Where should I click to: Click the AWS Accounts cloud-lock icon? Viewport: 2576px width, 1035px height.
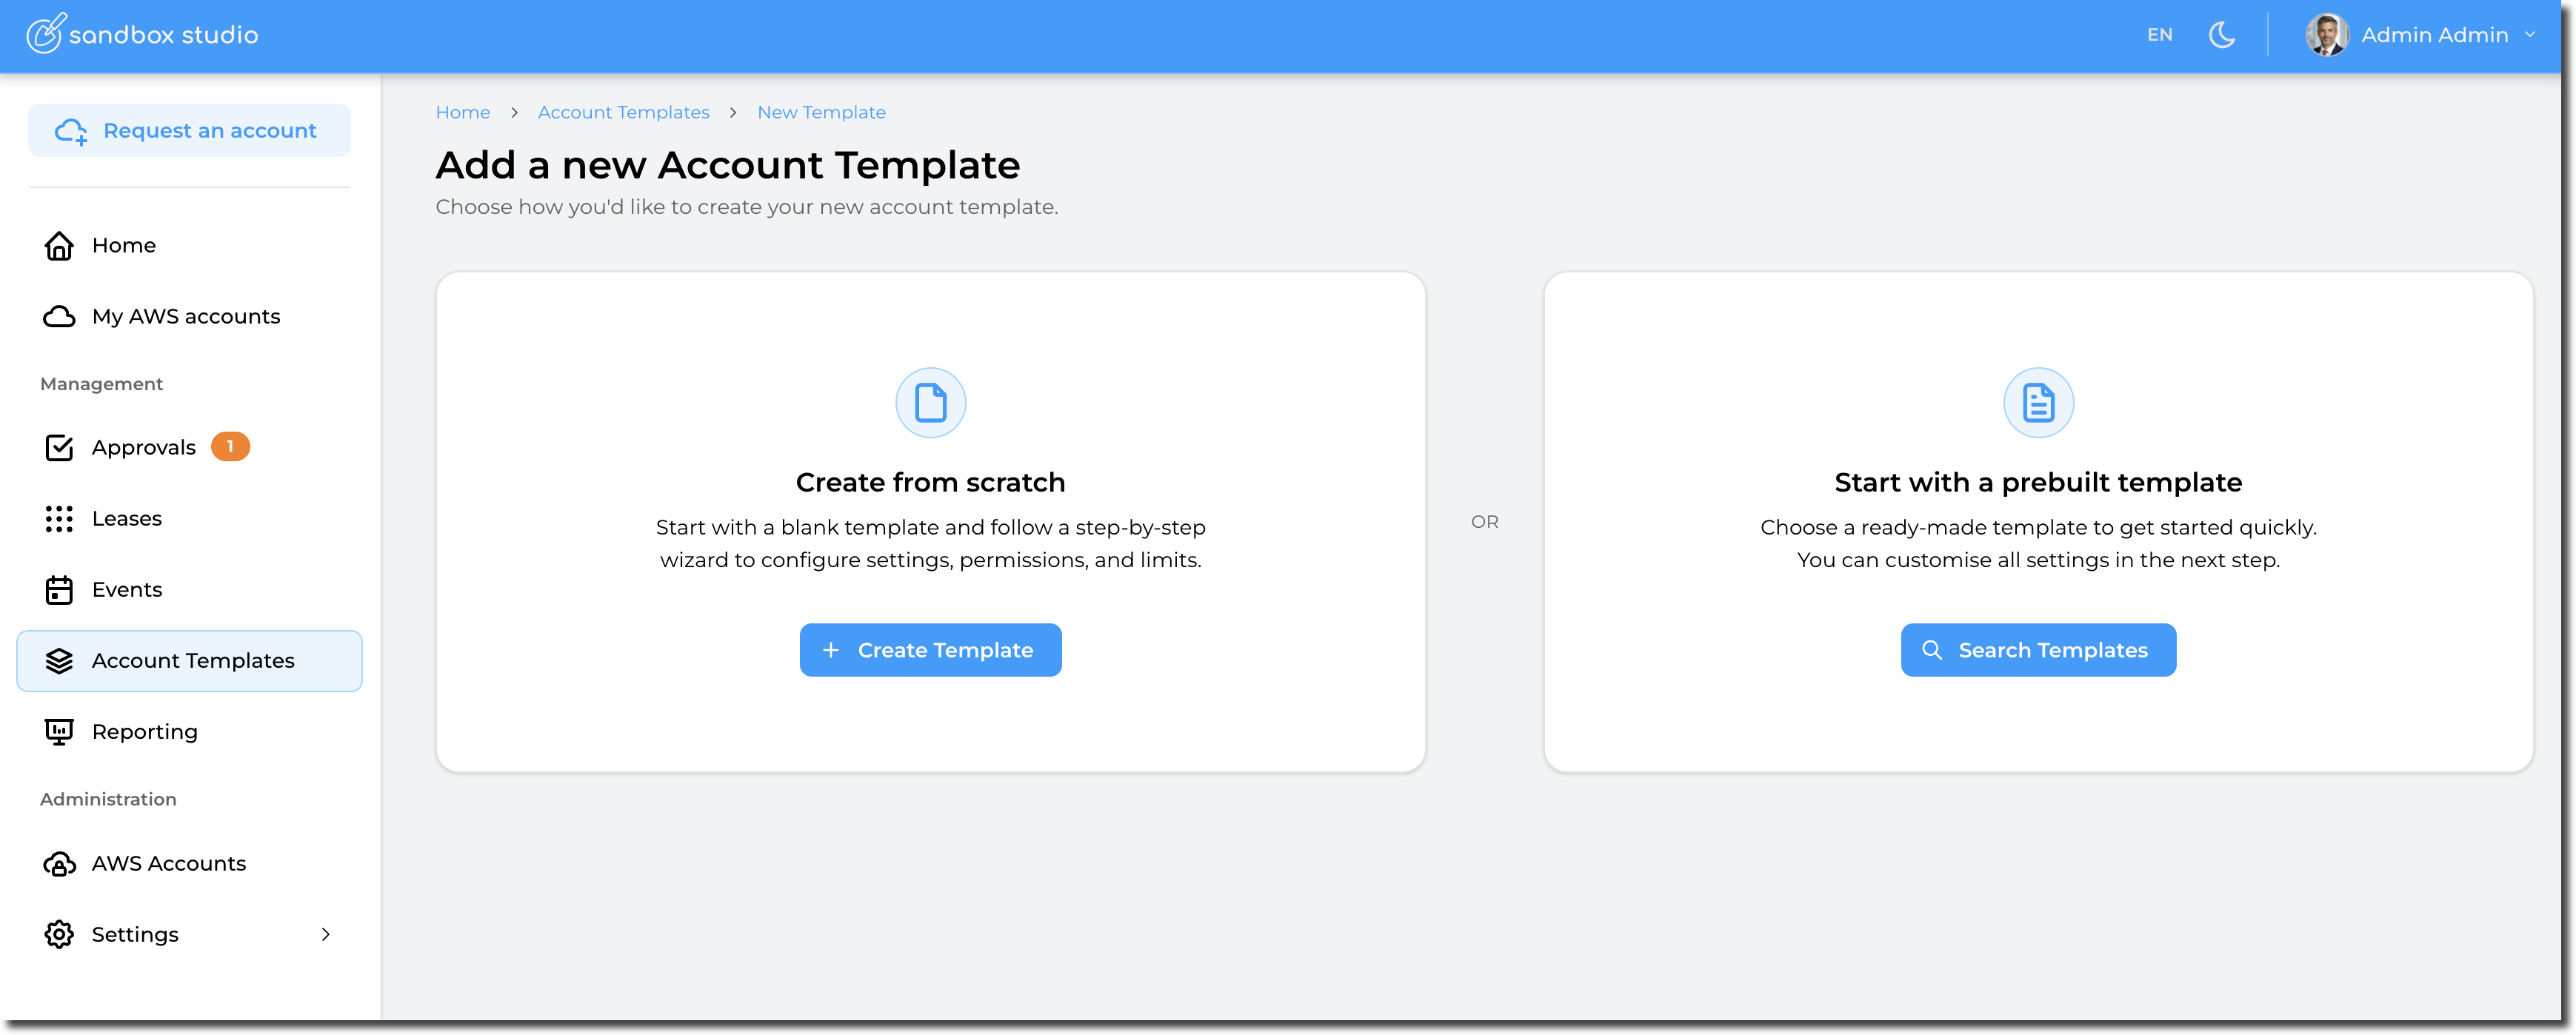[x=59, y=864]
